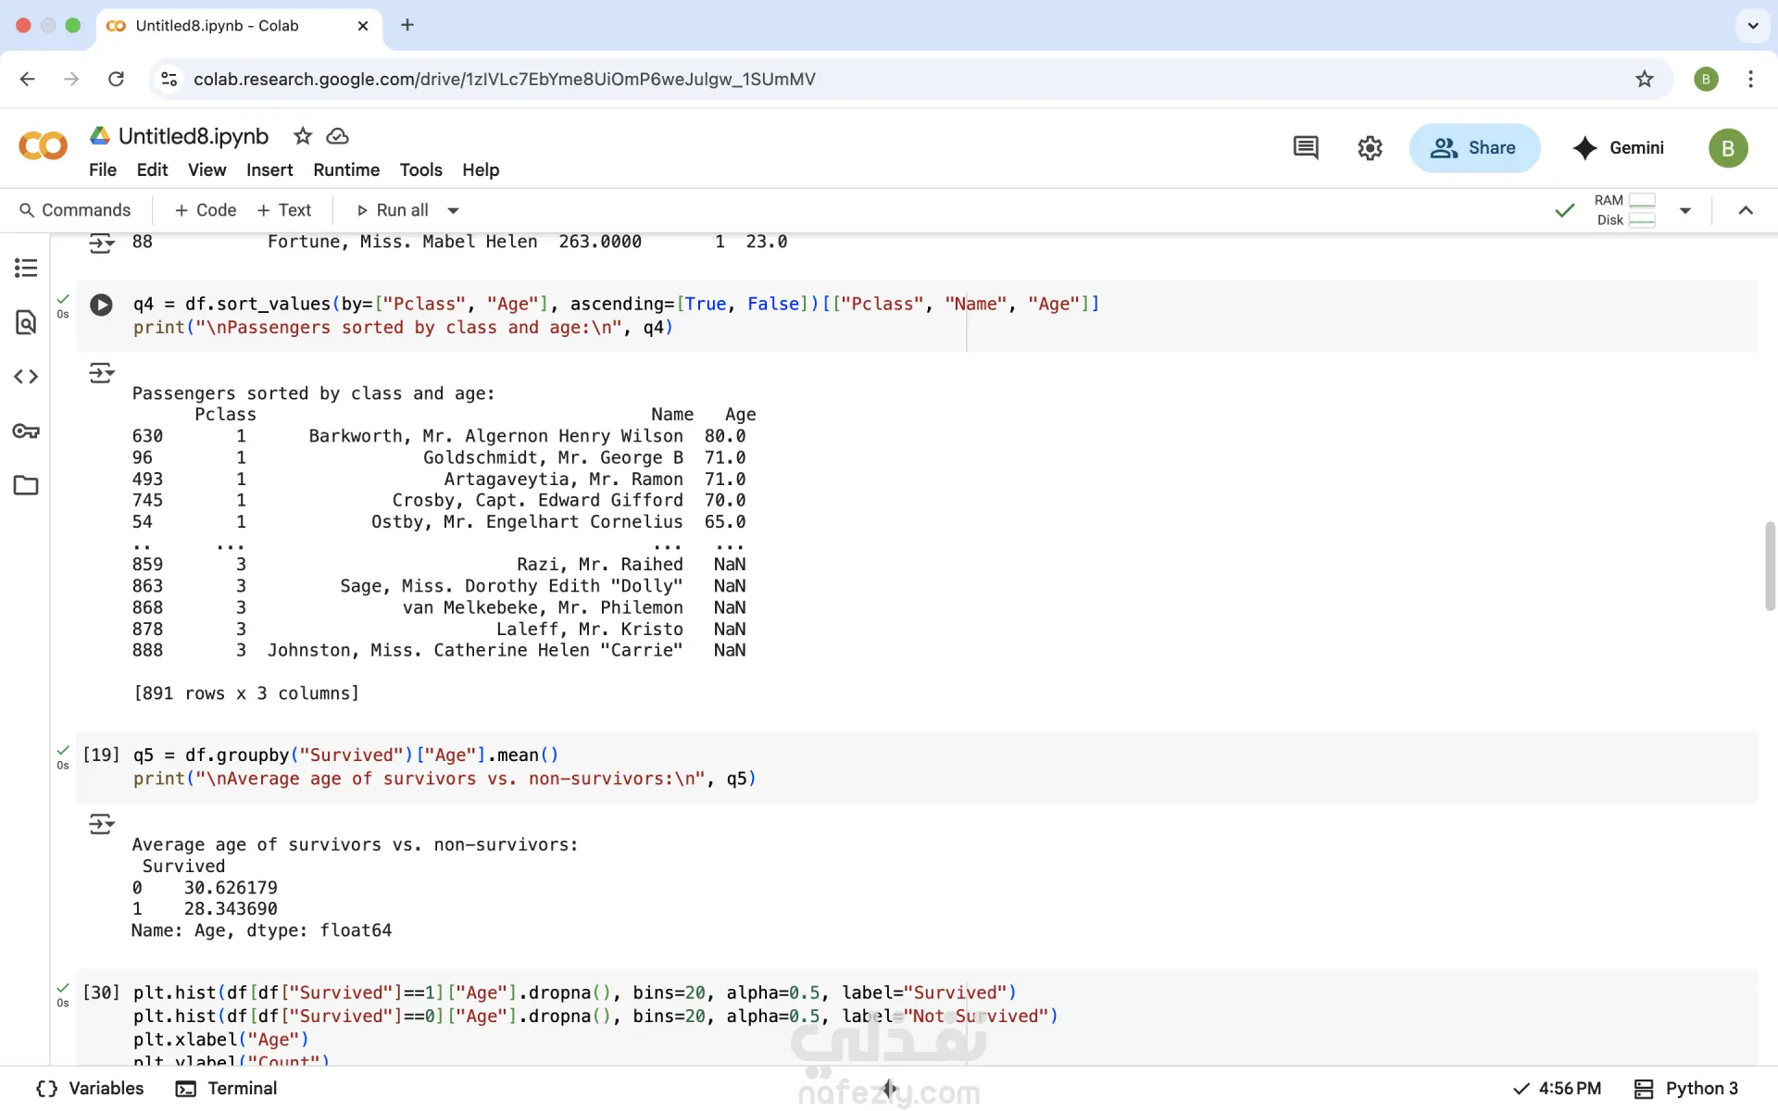Open notebook settings gear icon
The height and width of the screenshot is (1111, 1778).
pyautogui.click(x=1370, y=148)
